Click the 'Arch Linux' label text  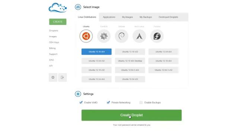139,26
